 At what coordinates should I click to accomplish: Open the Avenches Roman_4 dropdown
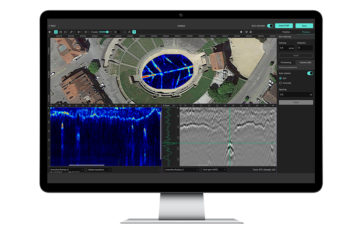click(x=182, y=170)
